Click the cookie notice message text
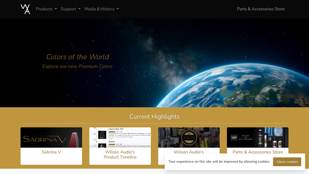This screenshot has height=174, width=309. tap(219, 162)
